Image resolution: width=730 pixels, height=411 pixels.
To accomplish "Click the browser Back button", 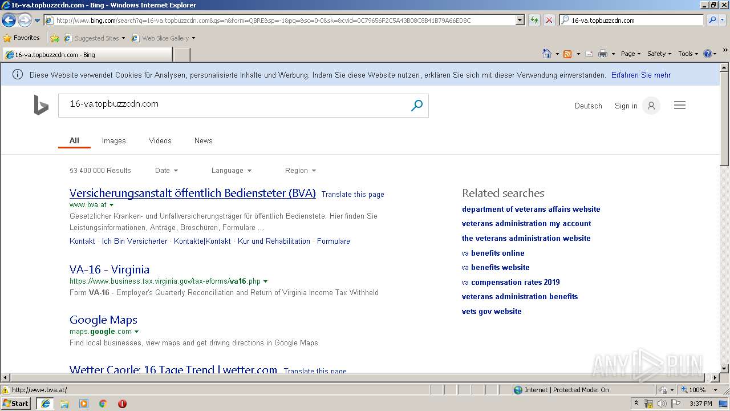I will point(9,21).
